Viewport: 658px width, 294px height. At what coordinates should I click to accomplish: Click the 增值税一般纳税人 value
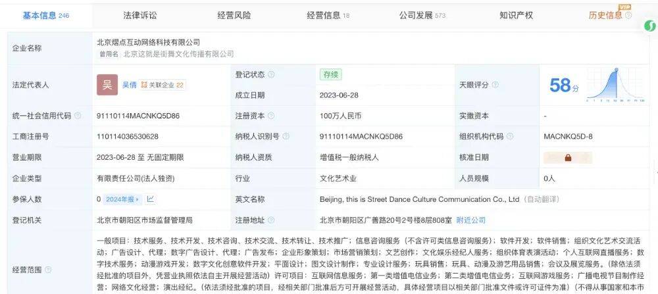pyautogui.click(x=349, y=157)
